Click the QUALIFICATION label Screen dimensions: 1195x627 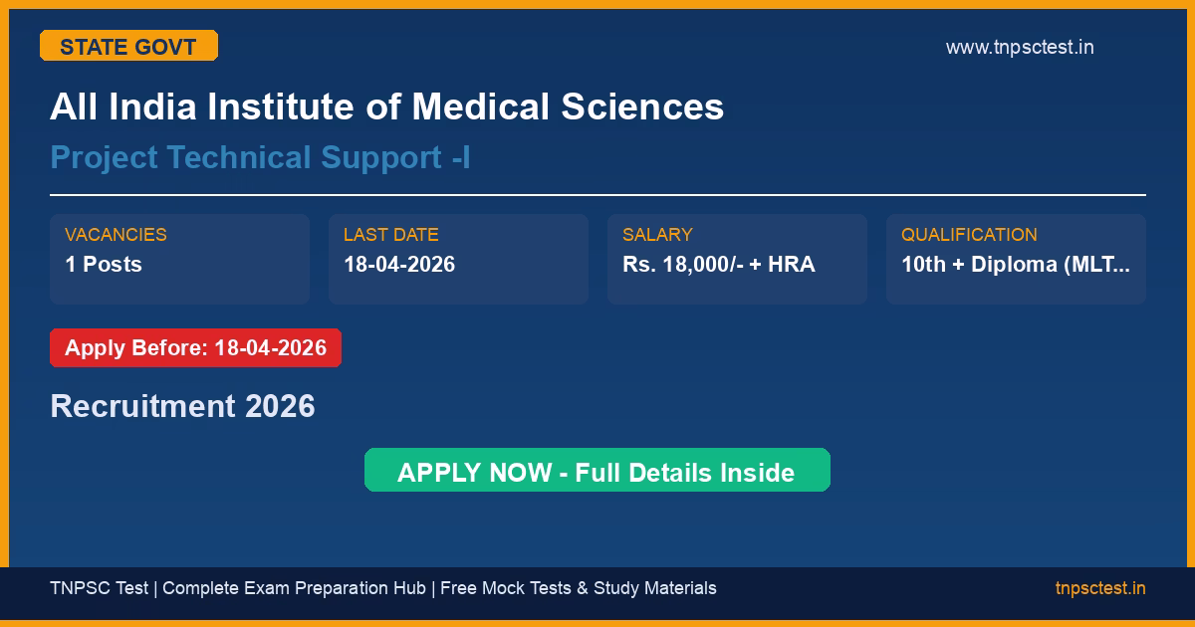(x=969, y=235)
